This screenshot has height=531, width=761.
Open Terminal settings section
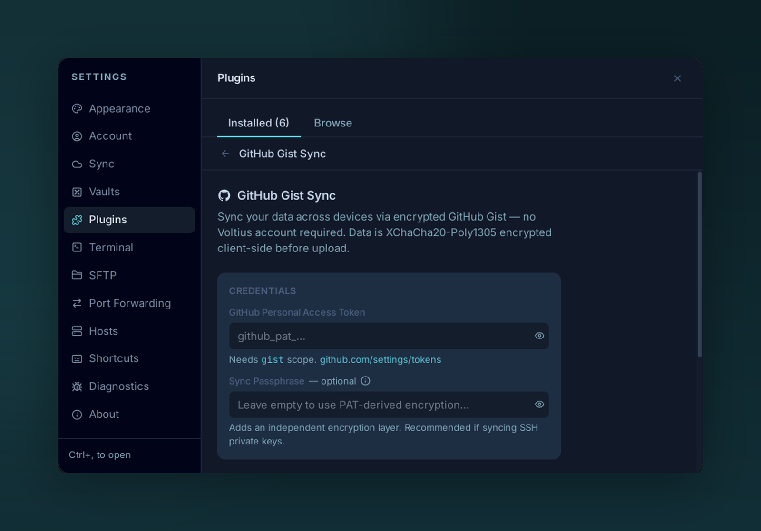[129, 248]
